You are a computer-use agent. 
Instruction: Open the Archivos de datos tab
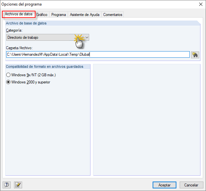pyautogui.click(x=19, y=14)
